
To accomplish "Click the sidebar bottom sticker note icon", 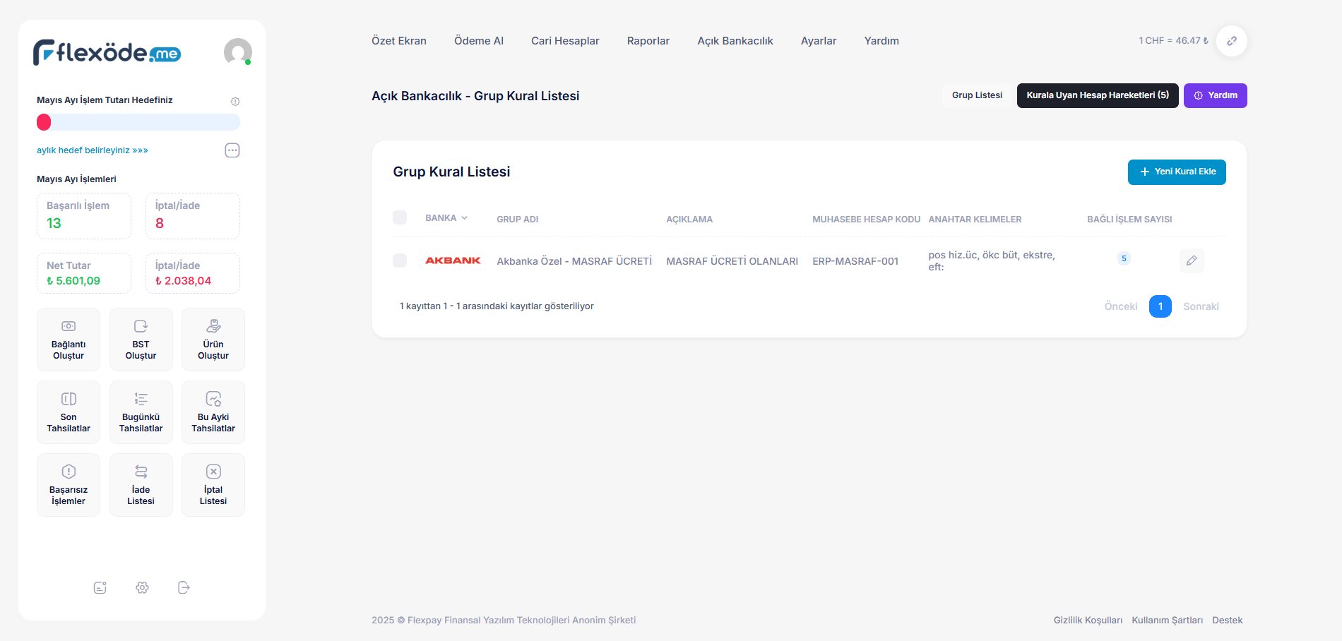I will click(x=100, y=587).
